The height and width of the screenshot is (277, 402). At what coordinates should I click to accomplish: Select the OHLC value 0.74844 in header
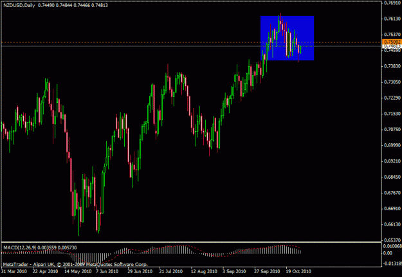[x=64, y=5]
